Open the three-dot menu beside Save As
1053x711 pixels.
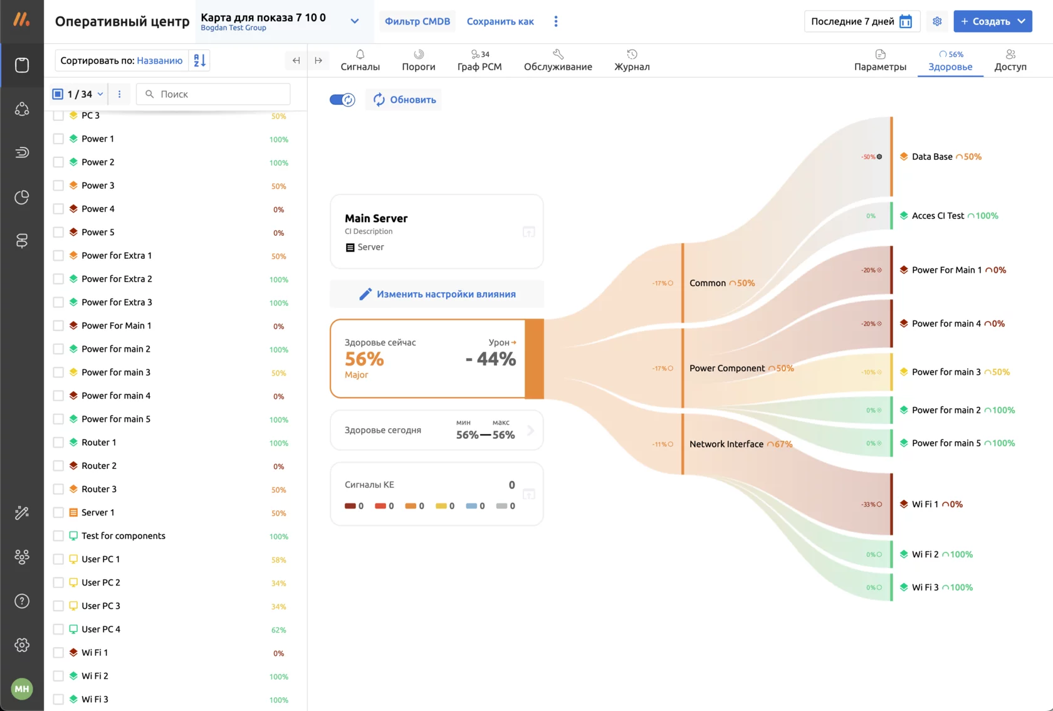556,21
